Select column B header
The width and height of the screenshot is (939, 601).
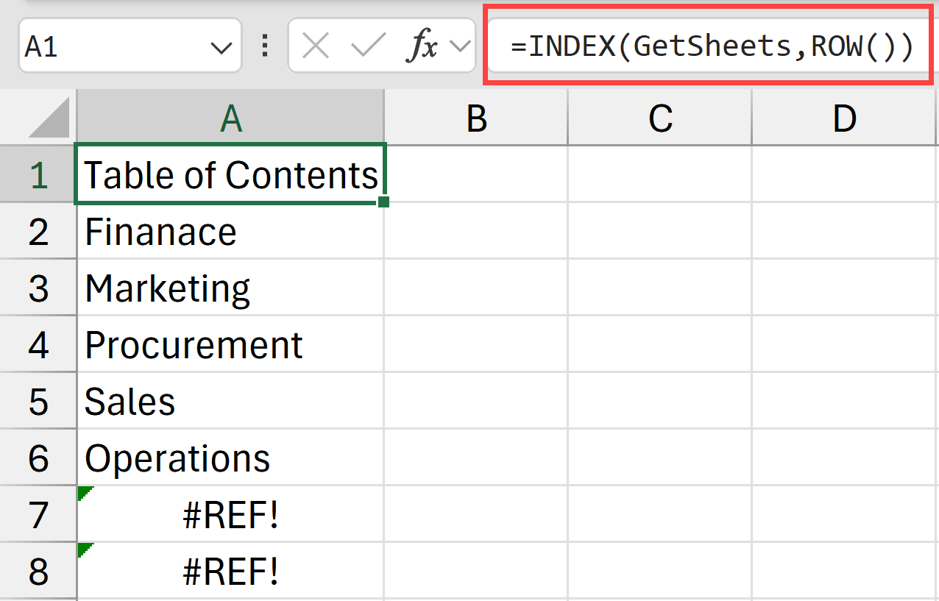(x=476, y=118)
